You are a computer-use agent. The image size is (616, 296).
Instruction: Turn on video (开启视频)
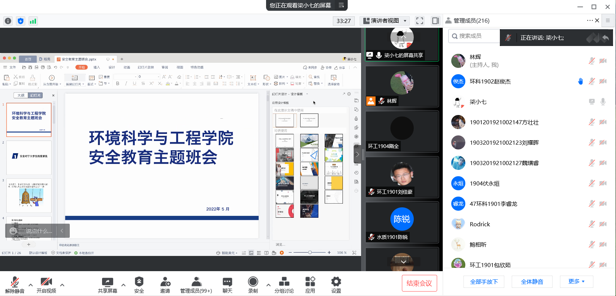(46, 282)
